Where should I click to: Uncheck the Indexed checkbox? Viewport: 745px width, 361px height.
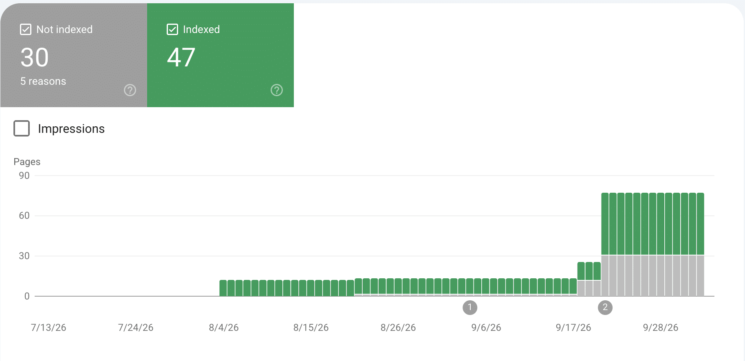[172, 29]
